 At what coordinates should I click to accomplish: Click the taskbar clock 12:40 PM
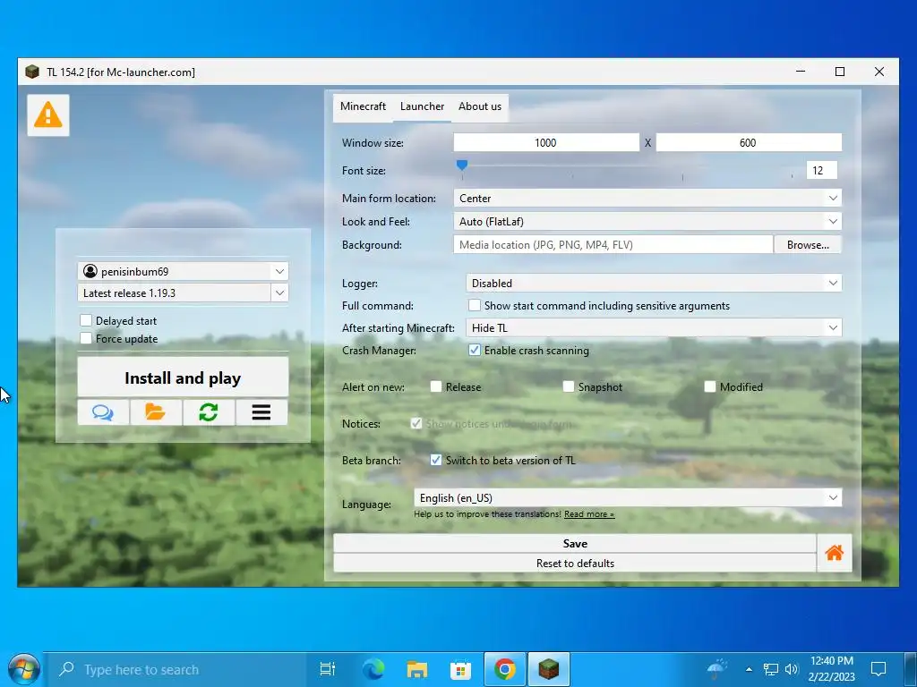(x=832, y=669)
